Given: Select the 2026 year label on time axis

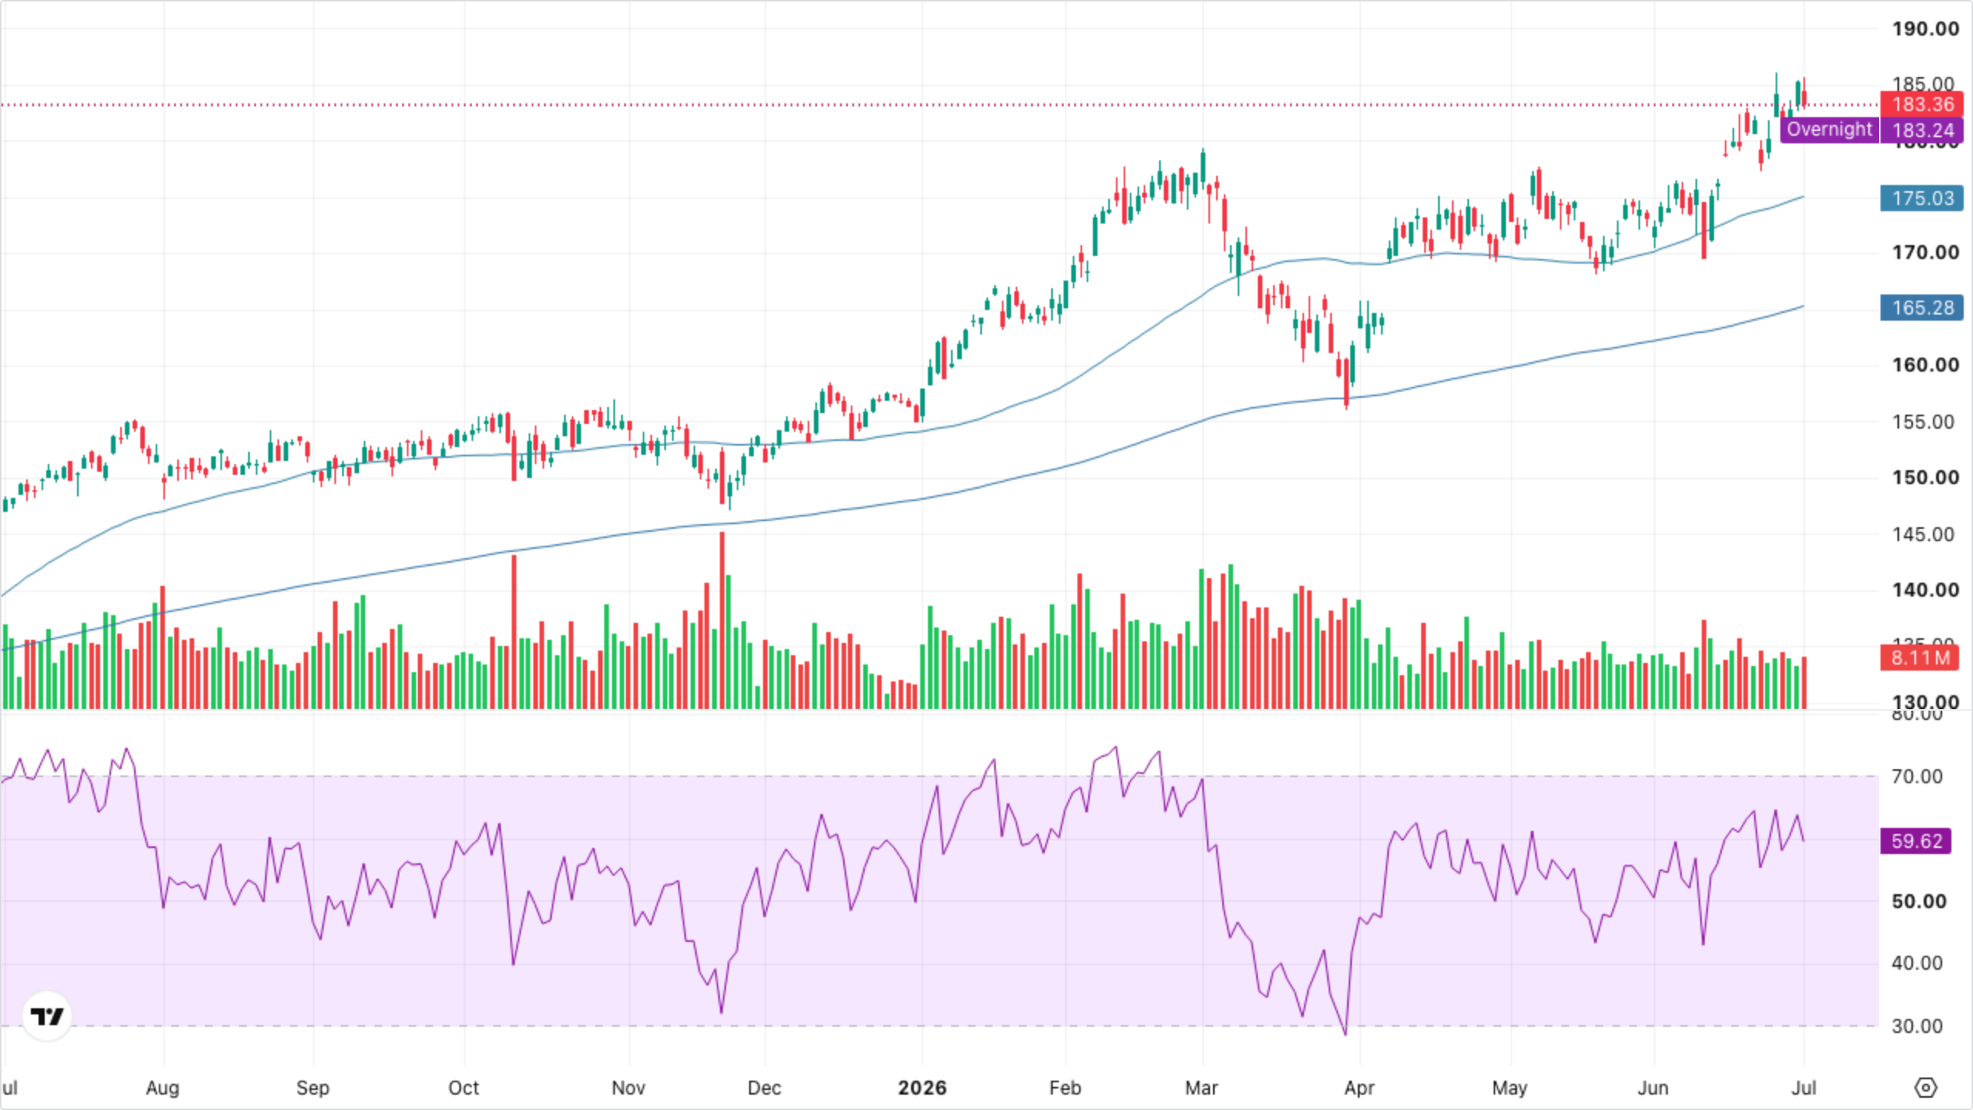Looking at the screenshot, I should tap(923, 1088).
